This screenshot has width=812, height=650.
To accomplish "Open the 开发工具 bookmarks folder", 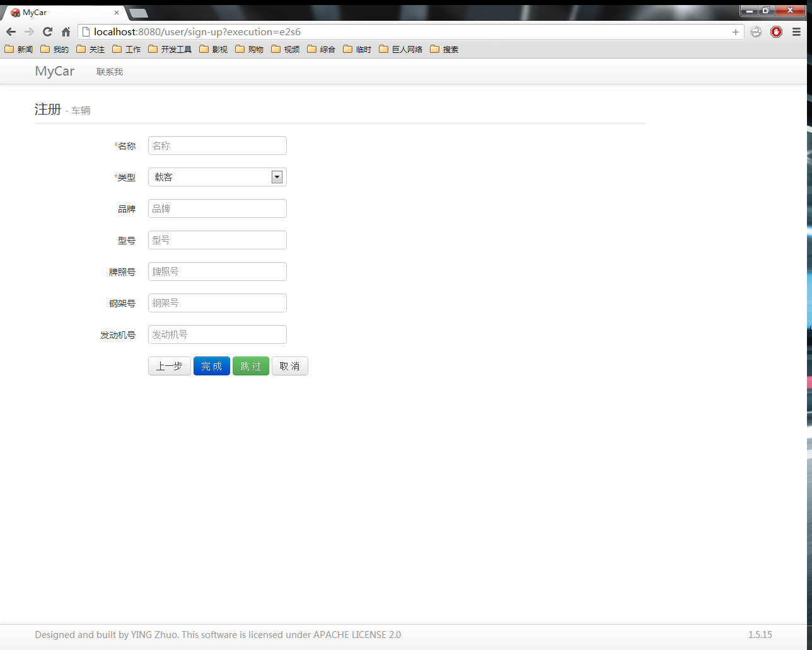I will coord(170,49).
